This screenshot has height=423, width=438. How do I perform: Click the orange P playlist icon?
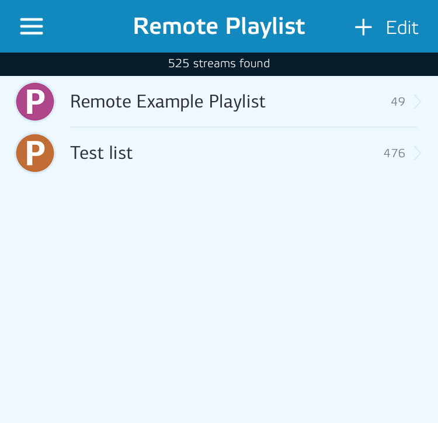tap(35, 153)
